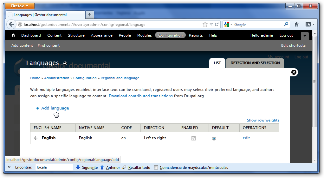The width and height of the screenshot is (324, 178).
Task: Enable Coincidencia de mayúsculas/minúsculas checkbox
Action: click(156, 168)
